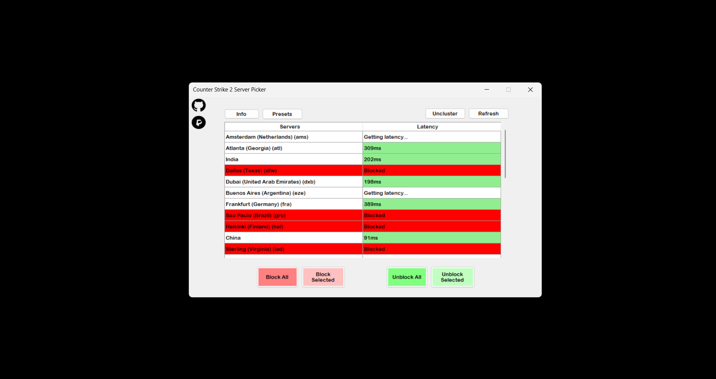716x379 pixels.
Task: Open the Info button
Action: (242, 114)
